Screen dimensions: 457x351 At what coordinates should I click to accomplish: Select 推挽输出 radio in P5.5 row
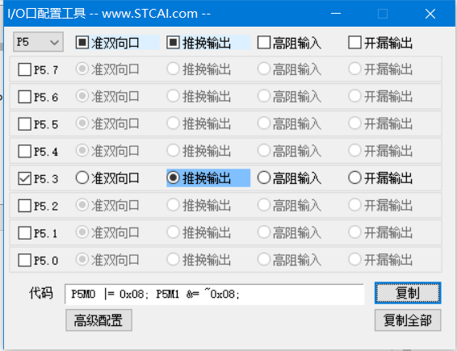173,123
